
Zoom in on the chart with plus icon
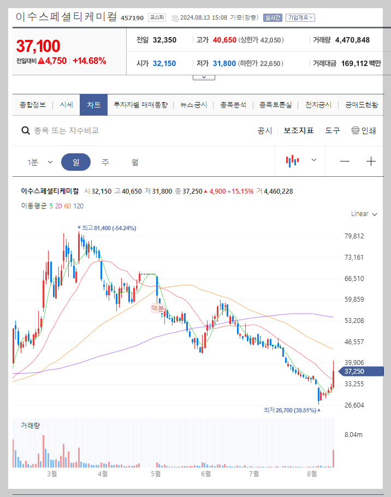tap(371, 161)
